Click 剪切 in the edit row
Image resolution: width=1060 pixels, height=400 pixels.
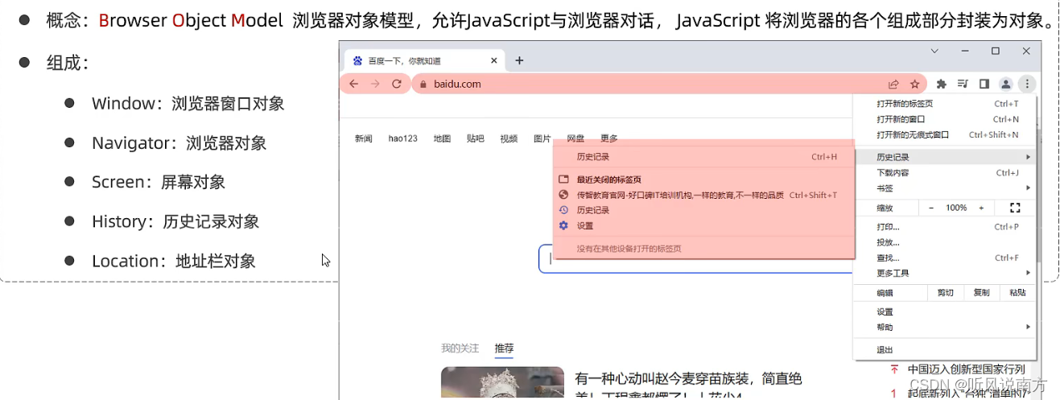coord(946,293)
